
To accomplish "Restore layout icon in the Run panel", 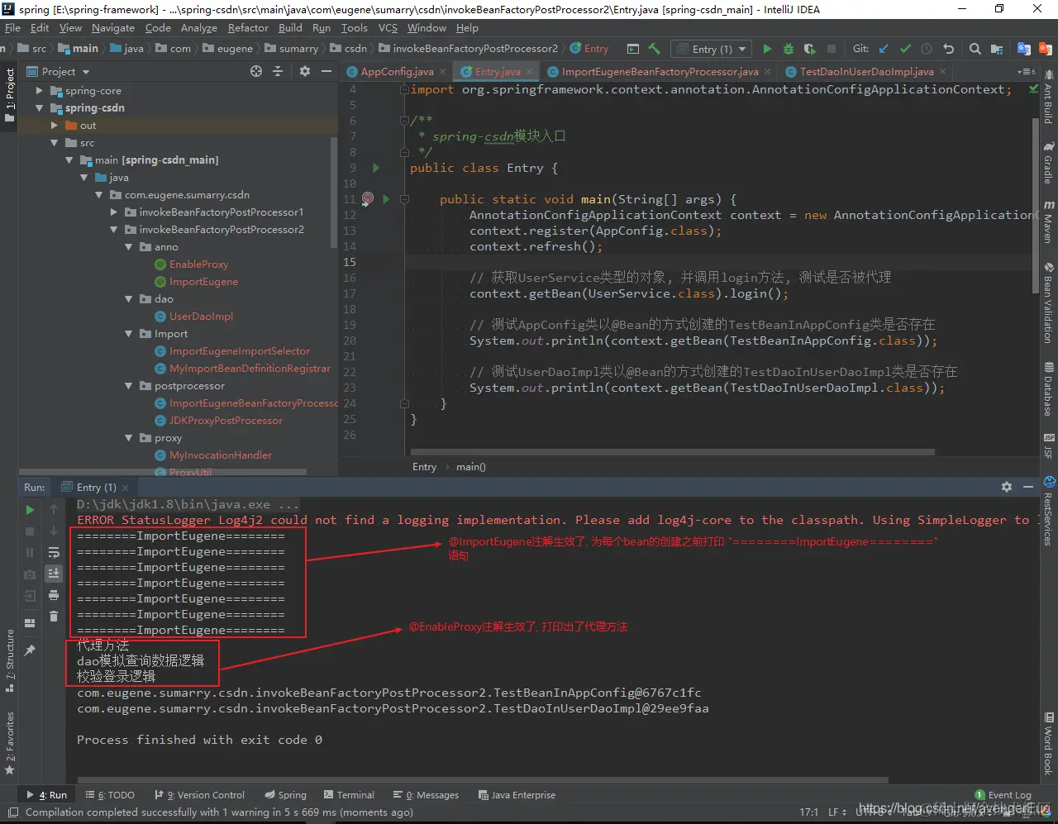I will point(30,622).
